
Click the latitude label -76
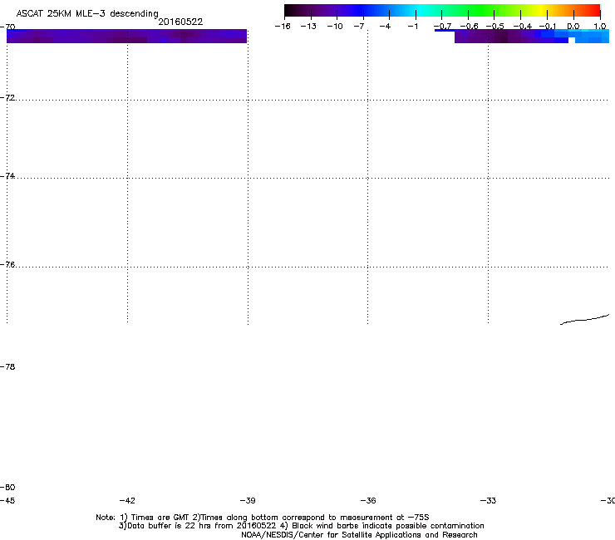coord(8,265)
